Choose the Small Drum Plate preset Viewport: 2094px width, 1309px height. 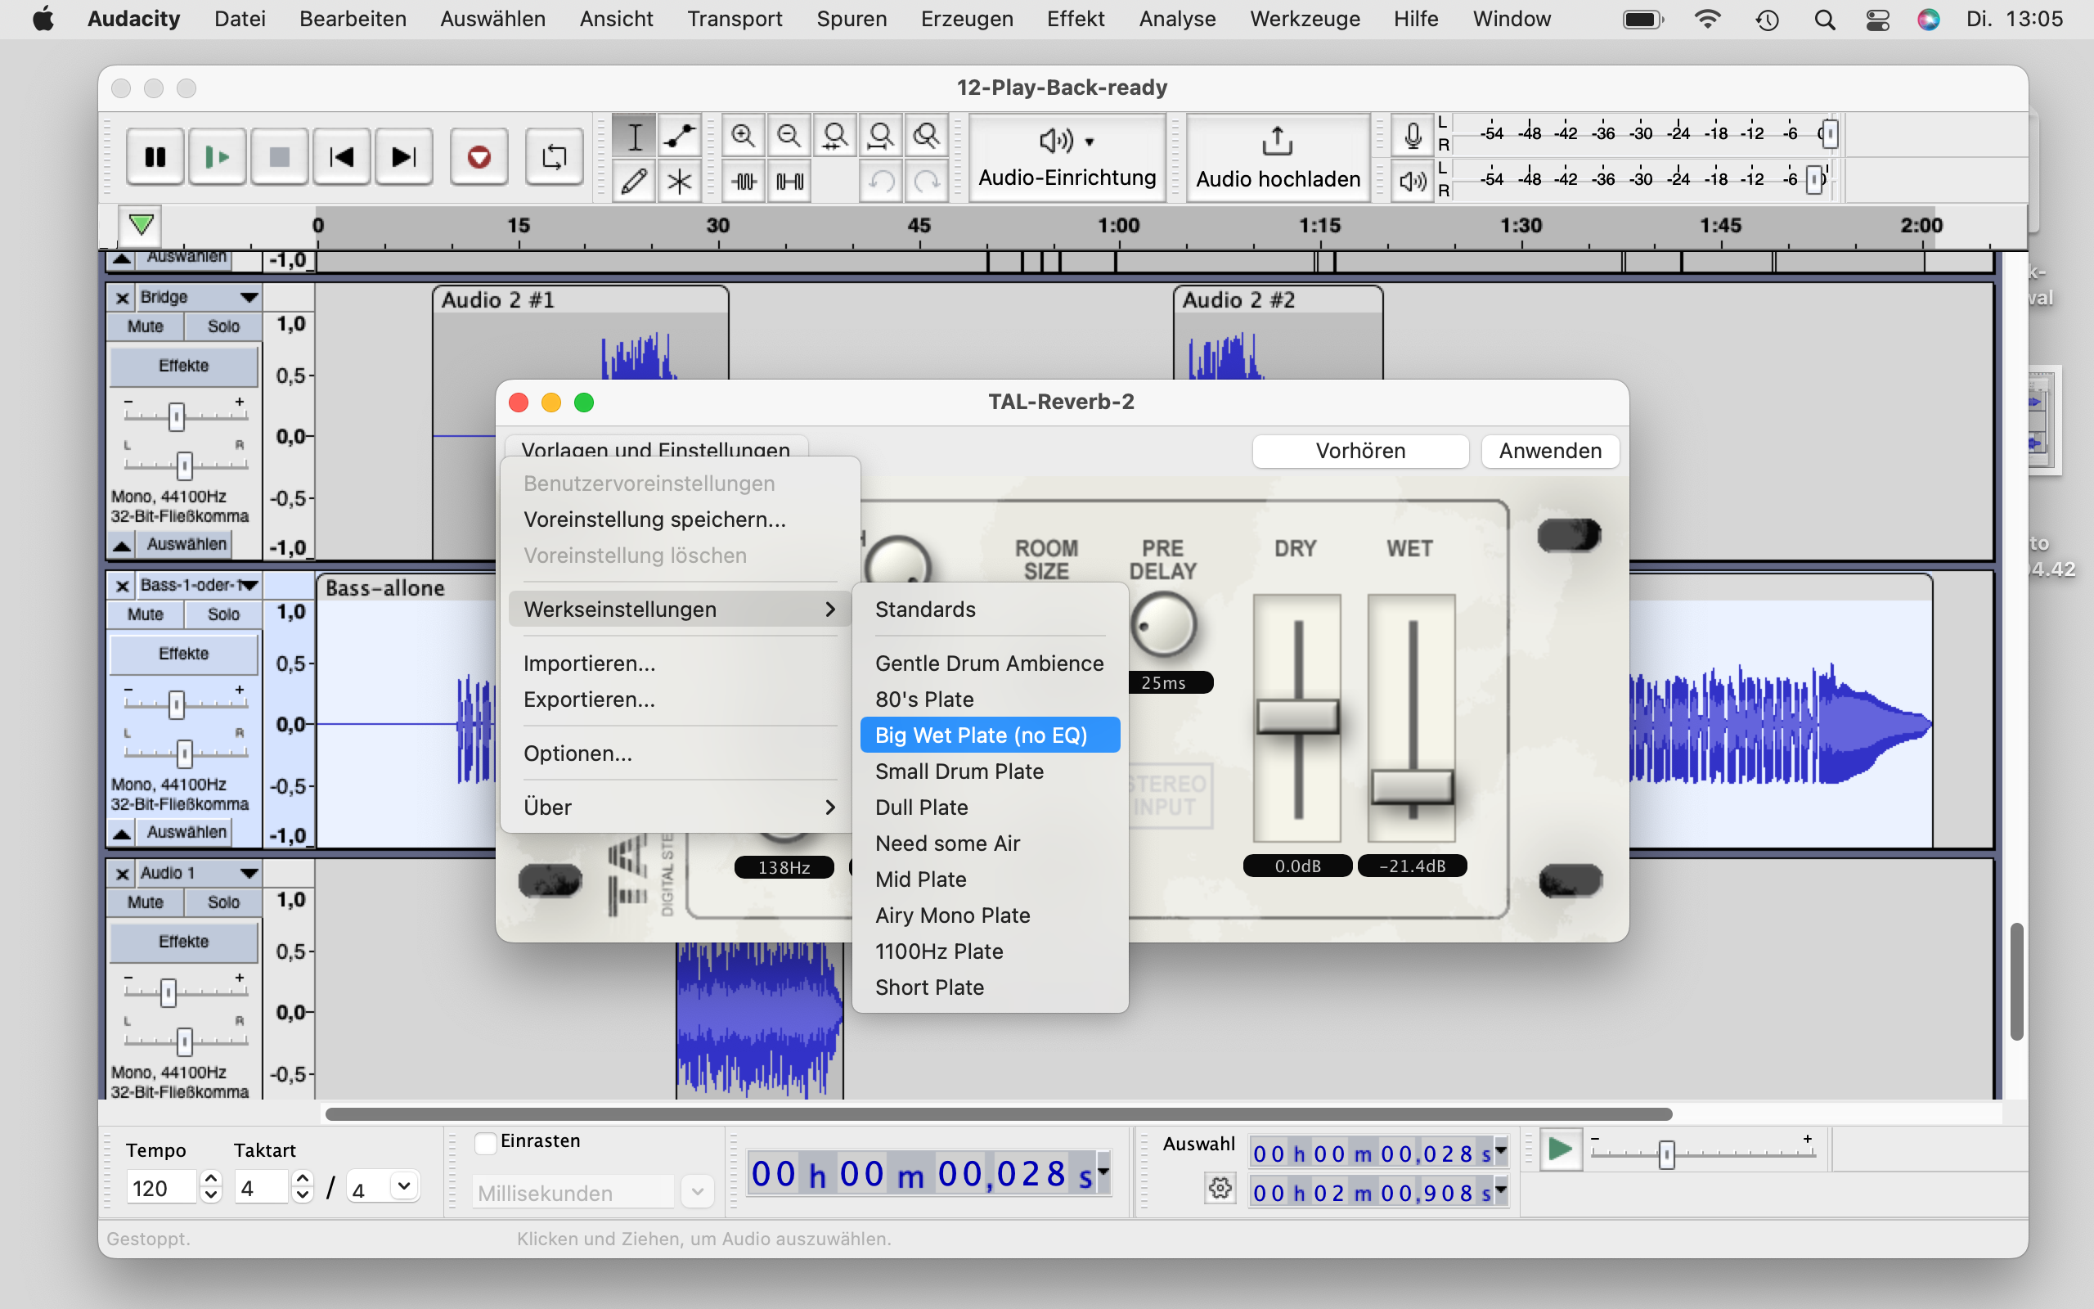[959, 771]
